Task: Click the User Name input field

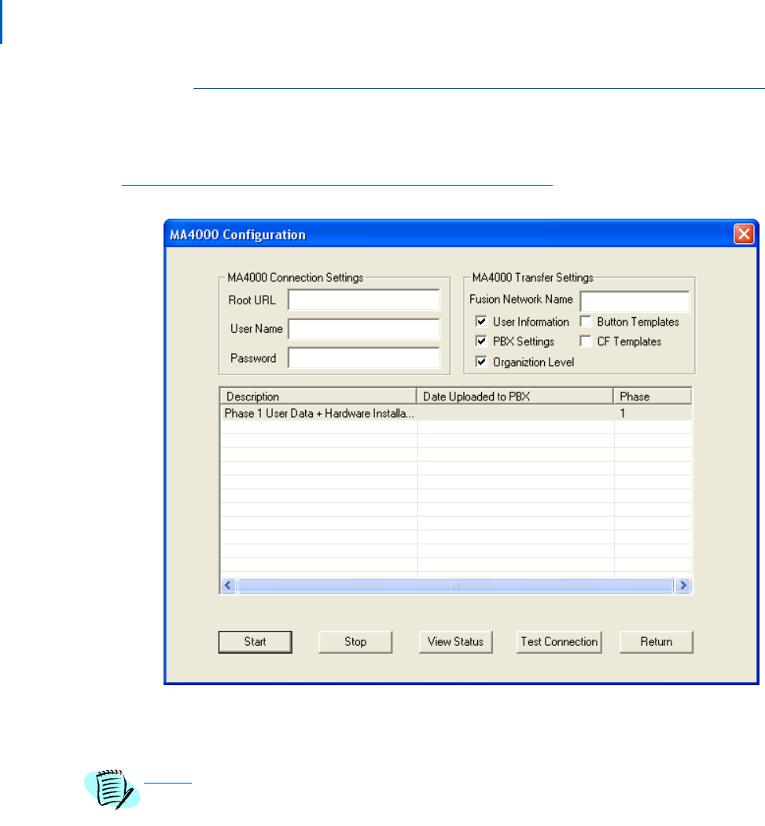Action: (364, 330)
